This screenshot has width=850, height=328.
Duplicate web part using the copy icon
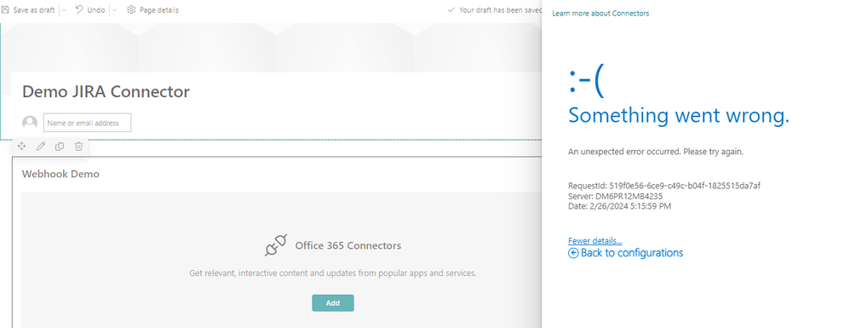(x=60, y=146)
